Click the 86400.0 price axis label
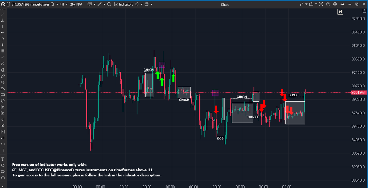Viewport: 368px width, 188px height. pos(358,126)
